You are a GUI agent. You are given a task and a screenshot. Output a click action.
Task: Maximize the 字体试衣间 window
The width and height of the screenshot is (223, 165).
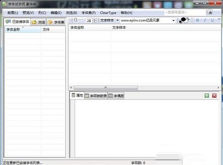coord(205,3)
